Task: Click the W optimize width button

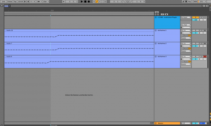Action: pyautogui.click(x=207, y=6)
